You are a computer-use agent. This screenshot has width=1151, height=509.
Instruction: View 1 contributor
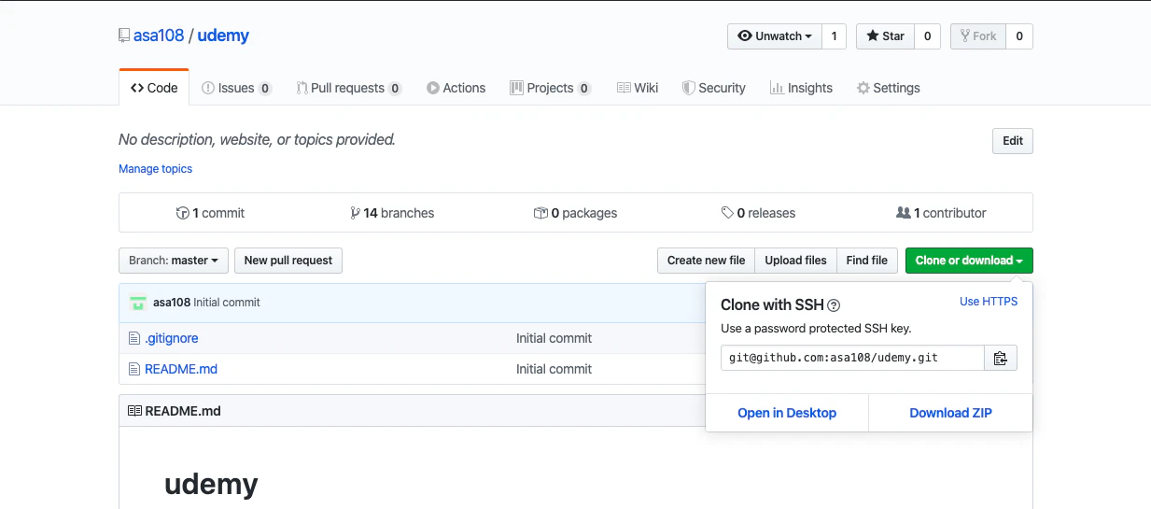pos(941,213)
